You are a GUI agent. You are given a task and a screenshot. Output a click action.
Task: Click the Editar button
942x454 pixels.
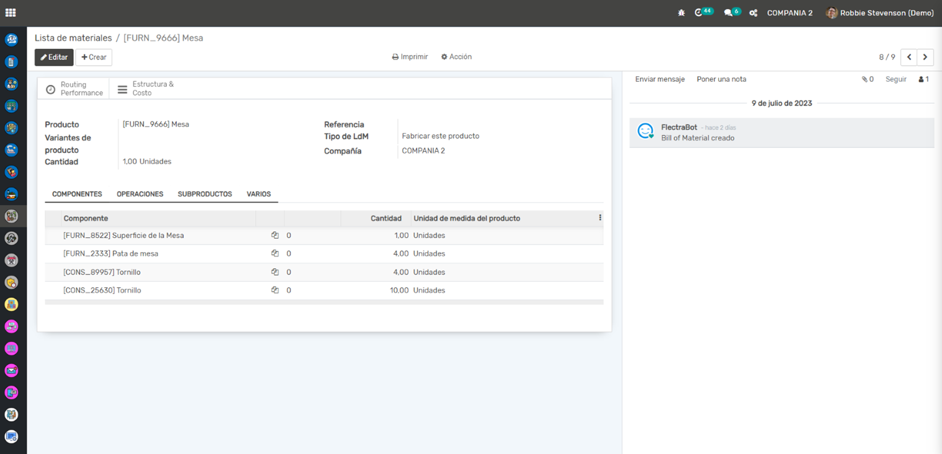(x=54, y=57)
